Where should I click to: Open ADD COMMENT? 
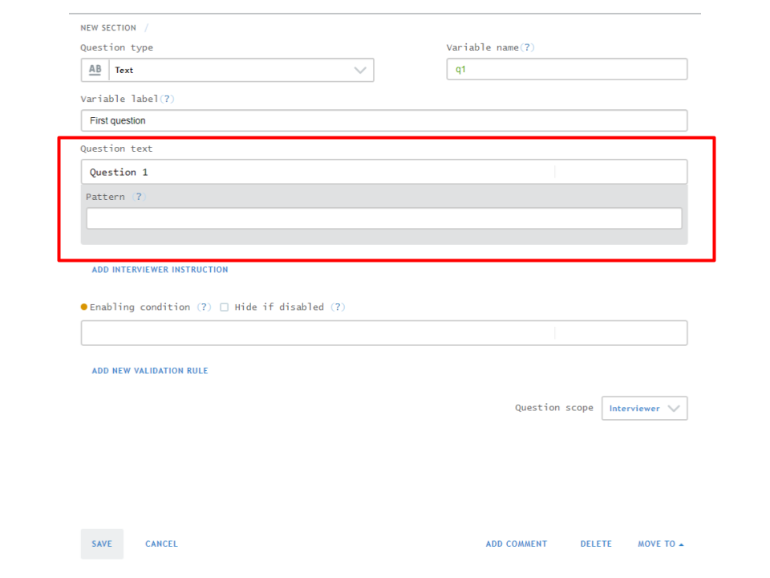click(x=517, y=543)
